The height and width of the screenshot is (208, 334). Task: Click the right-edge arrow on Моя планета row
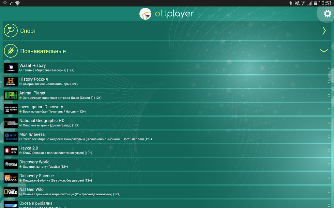329,137
